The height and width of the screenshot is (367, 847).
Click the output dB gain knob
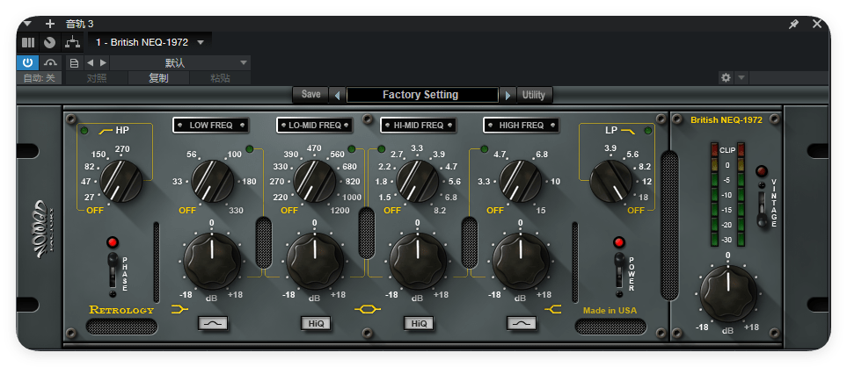(728, 294)
